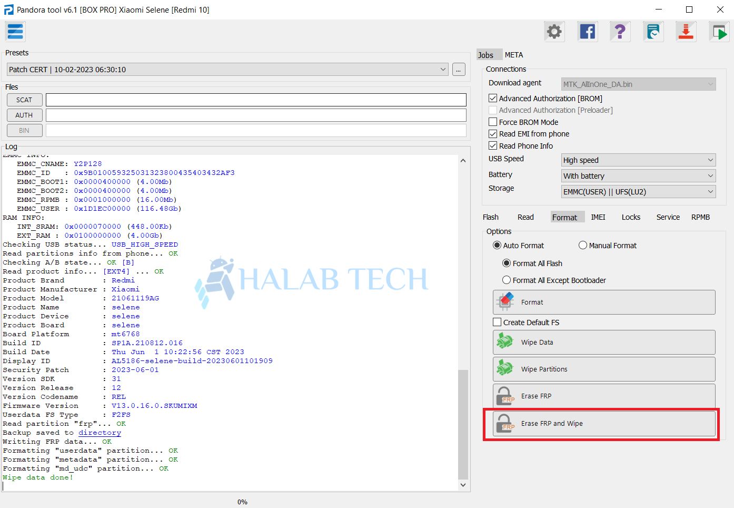Click the log scroll down arrow
The width and height of the screenshot is (734, 508).
click(x=463, y=485)
